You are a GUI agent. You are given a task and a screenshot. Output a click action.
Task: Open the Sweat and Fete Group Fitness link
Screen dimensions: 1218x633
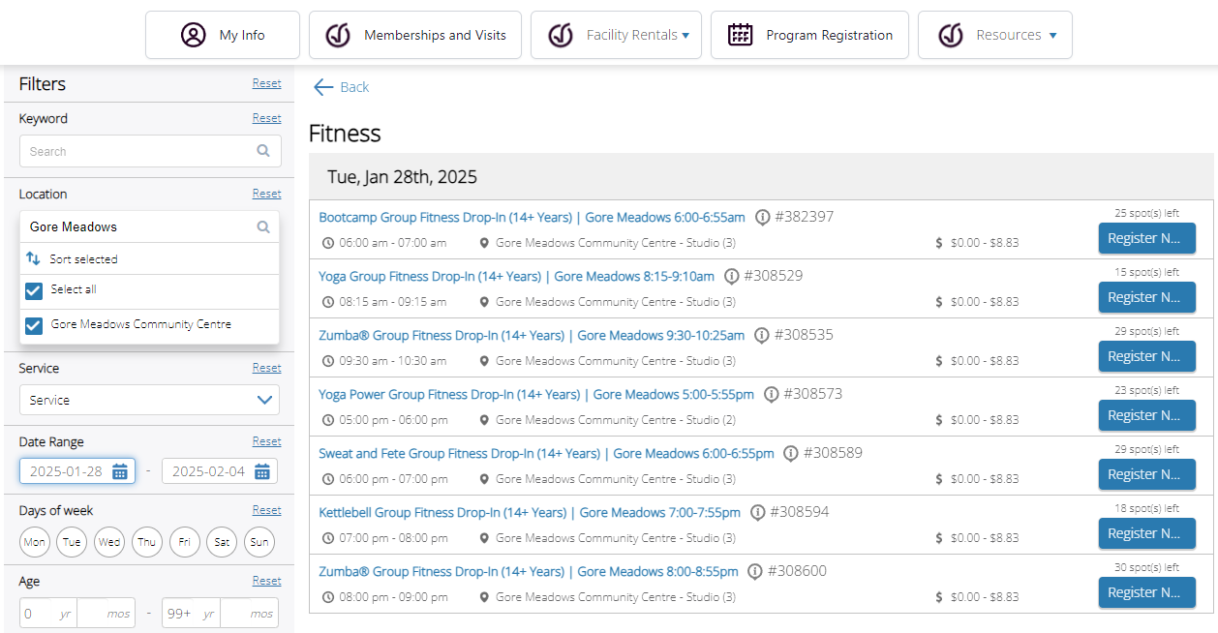click(x=546, y=453)
